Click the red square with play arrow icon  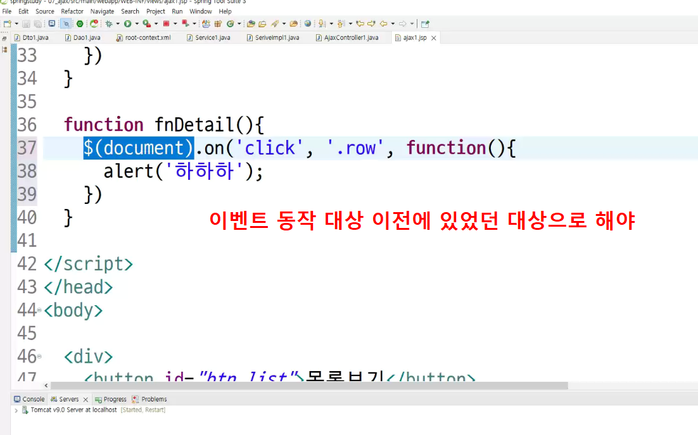(x=185, y=23)
